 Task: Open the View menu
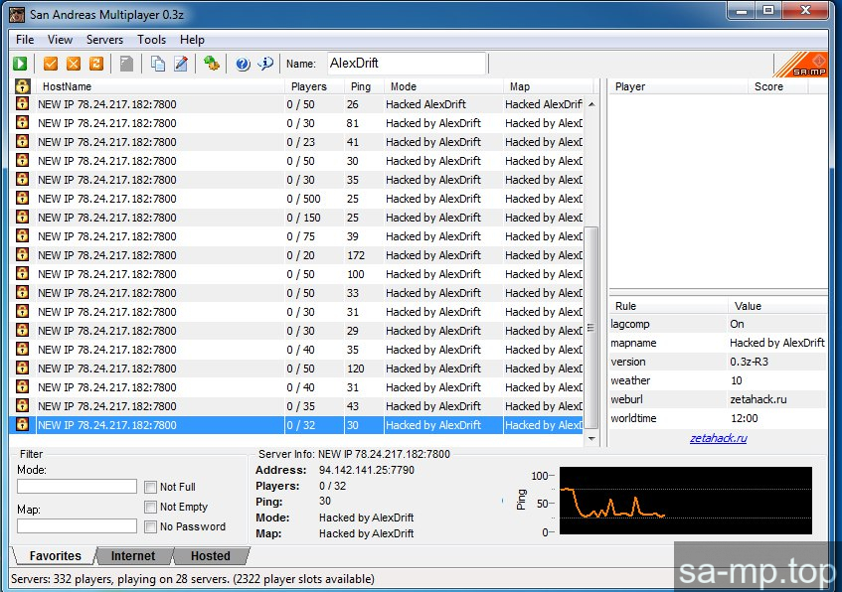60,40
